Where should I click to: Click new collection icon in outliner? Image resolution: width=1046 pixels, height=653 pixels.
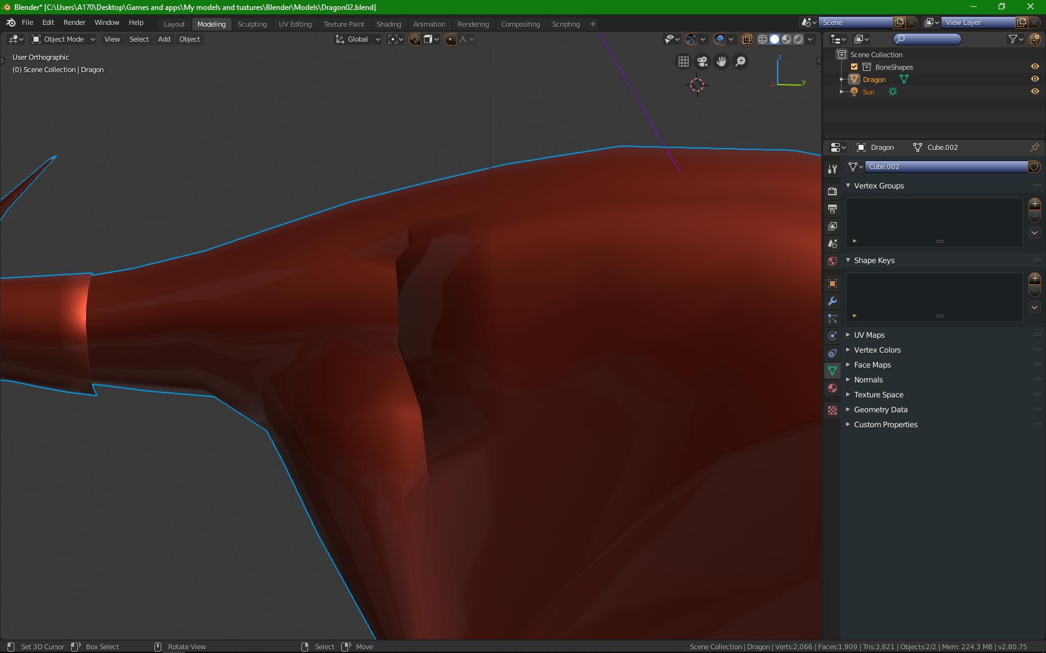coord(1035,39)
